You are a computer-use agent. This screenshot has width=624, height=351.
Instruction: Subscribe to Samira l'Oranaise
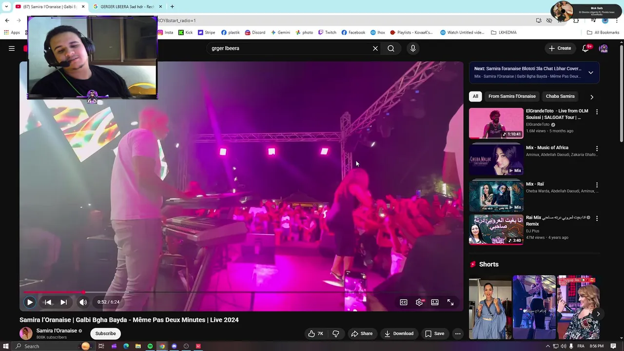tap(105, 333)
